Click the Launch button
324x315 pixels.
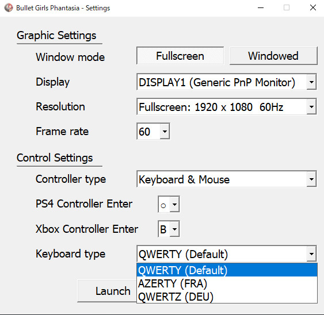pos(113,291)
